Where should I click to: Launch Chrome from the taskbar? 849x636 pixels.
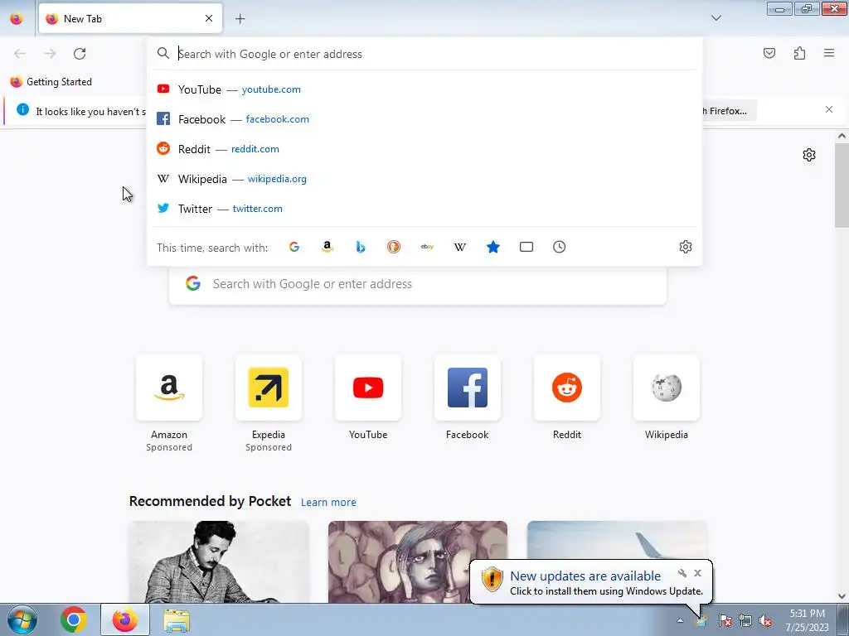pos(74,619)
